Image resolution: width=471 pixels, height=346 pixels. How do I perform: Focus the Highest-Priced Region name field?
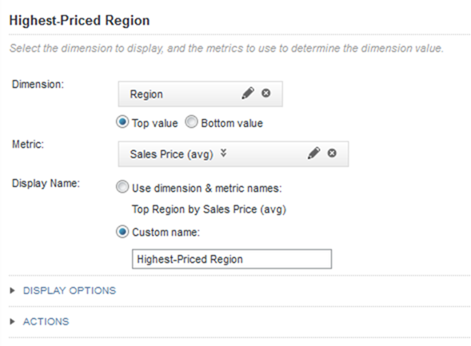click(232, 259)
